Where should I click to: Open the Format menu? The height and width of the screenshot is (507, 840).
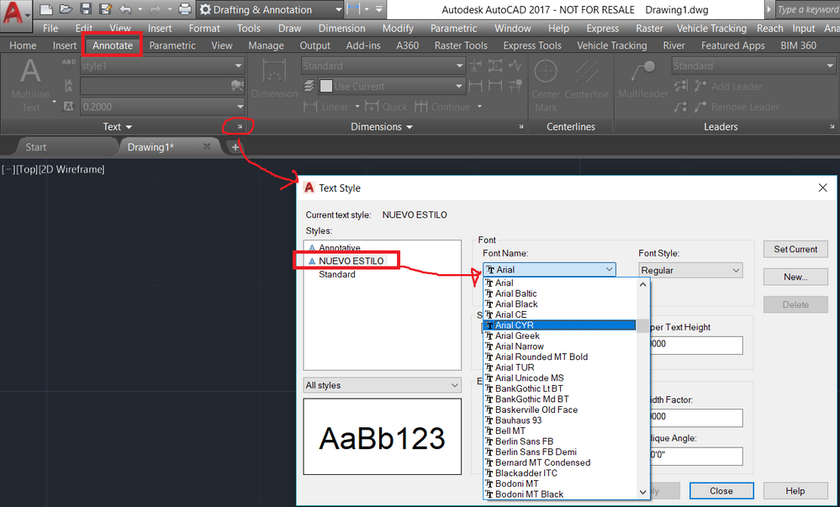[x=204, y=28]
